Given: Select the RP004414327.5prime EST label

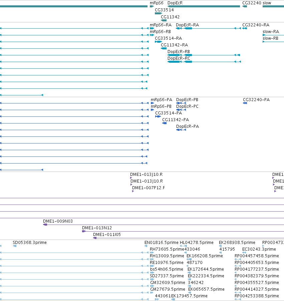Looking at the screenshot, I should (x=257, y=289).
